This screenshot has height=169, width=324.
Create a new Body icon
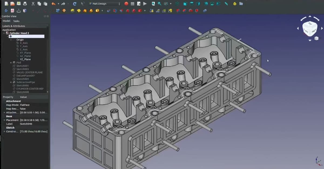6,11
